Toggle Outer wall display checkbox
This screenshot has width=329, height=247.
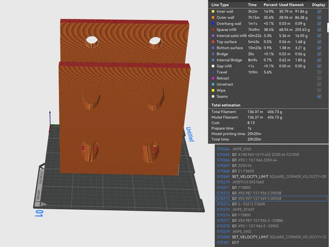[x=319, y=17]
